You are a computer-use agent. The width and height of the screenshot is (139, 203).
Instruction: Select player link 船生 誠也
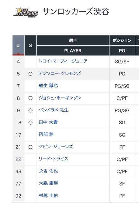48,86
